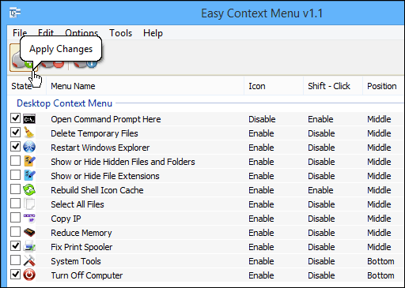
Task: Select the Rebuild Shell Icon Cache entry
Action: 97,190
